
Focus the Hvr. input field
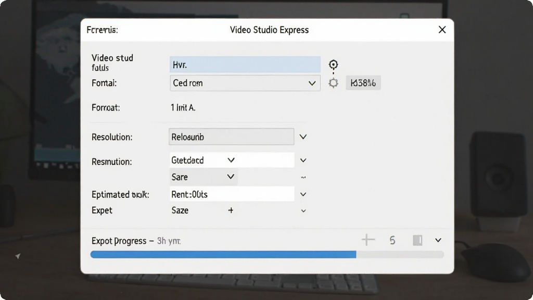click(245, 65)
